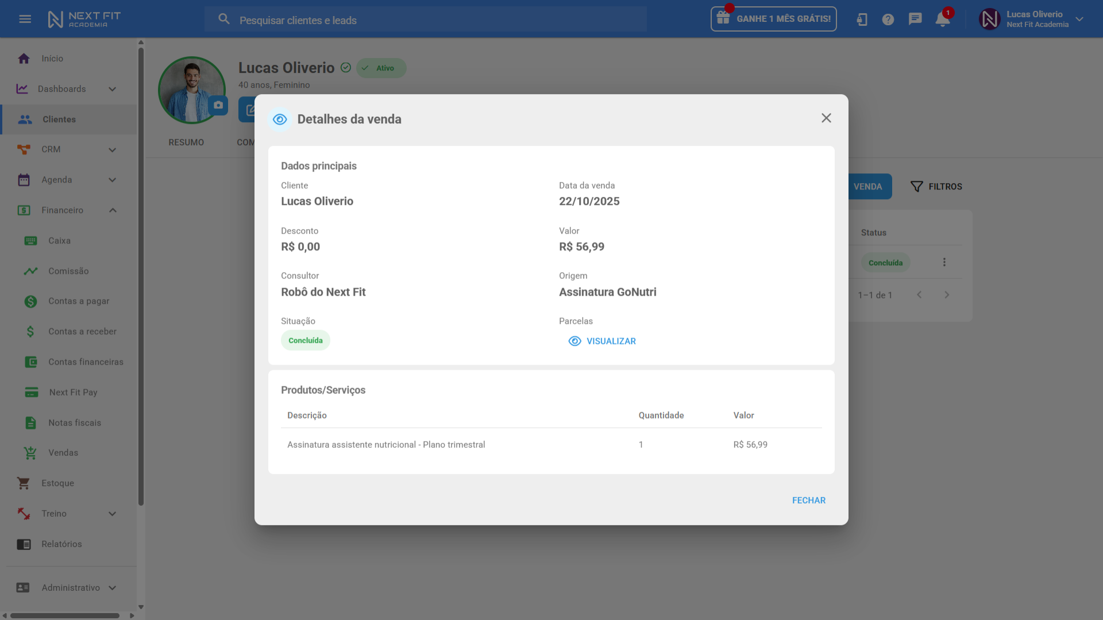Click the hamburger menu icon
This screenshot has height=620, width=1103.
[25, 19]
